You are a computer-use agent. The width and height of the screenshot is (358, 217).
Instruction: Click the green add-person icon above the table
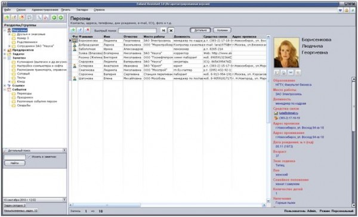coord(73,30)
